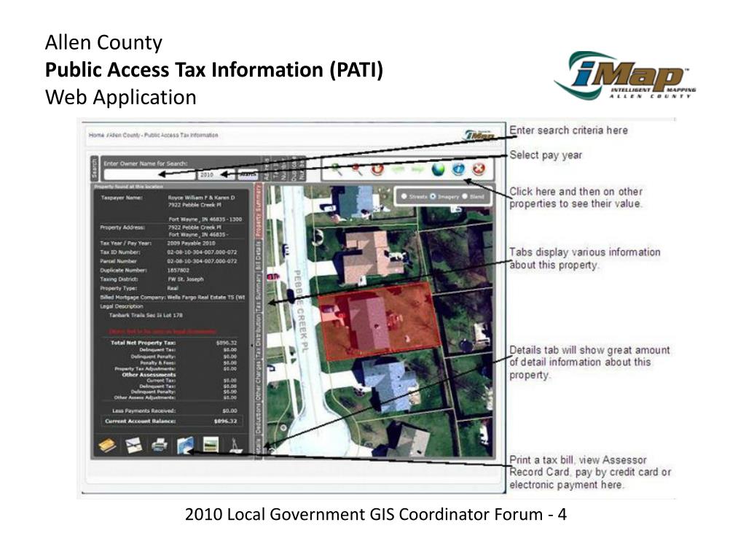This screenshot has width=746, height=560.
Task: Open the Property Summary vertical tab
Action: click(259, 211)
